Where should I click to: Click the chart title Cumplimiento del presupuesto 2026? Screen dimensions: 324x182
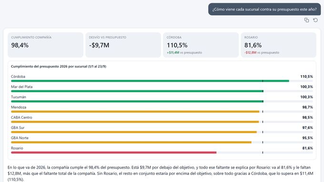59,67
